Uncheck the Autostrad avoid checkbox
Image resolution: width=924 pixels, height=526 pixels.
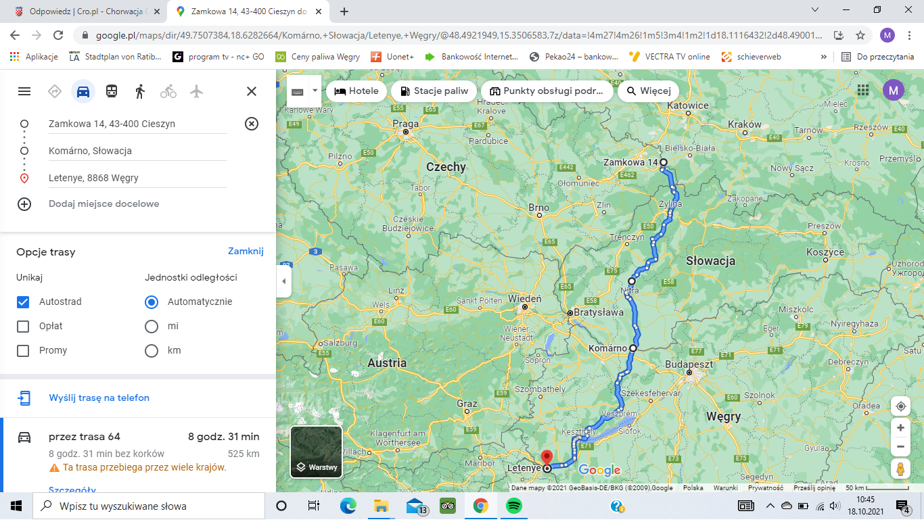(23, 302)
